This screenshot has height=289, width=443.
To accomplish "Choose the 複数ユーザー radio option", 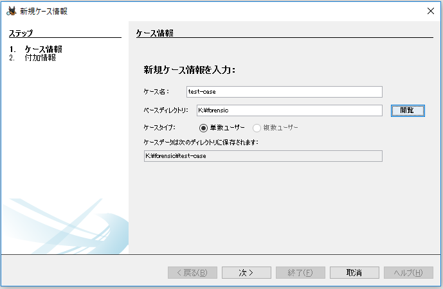I will [x=258, y=128].
